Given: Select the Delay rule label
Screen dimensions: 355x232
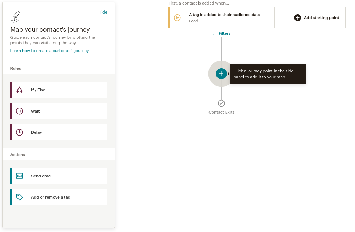Looking at the screenshot, I should point(36,132).
